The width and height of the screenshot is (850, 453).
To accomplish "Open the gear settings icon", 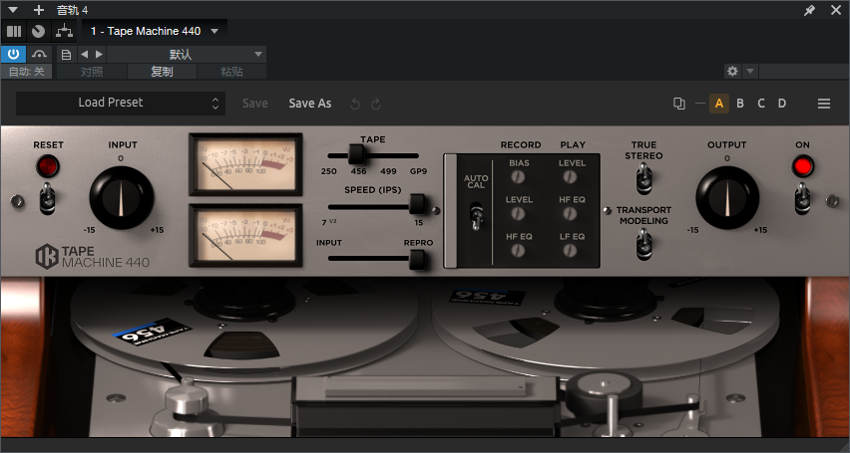I will (732, 71).
